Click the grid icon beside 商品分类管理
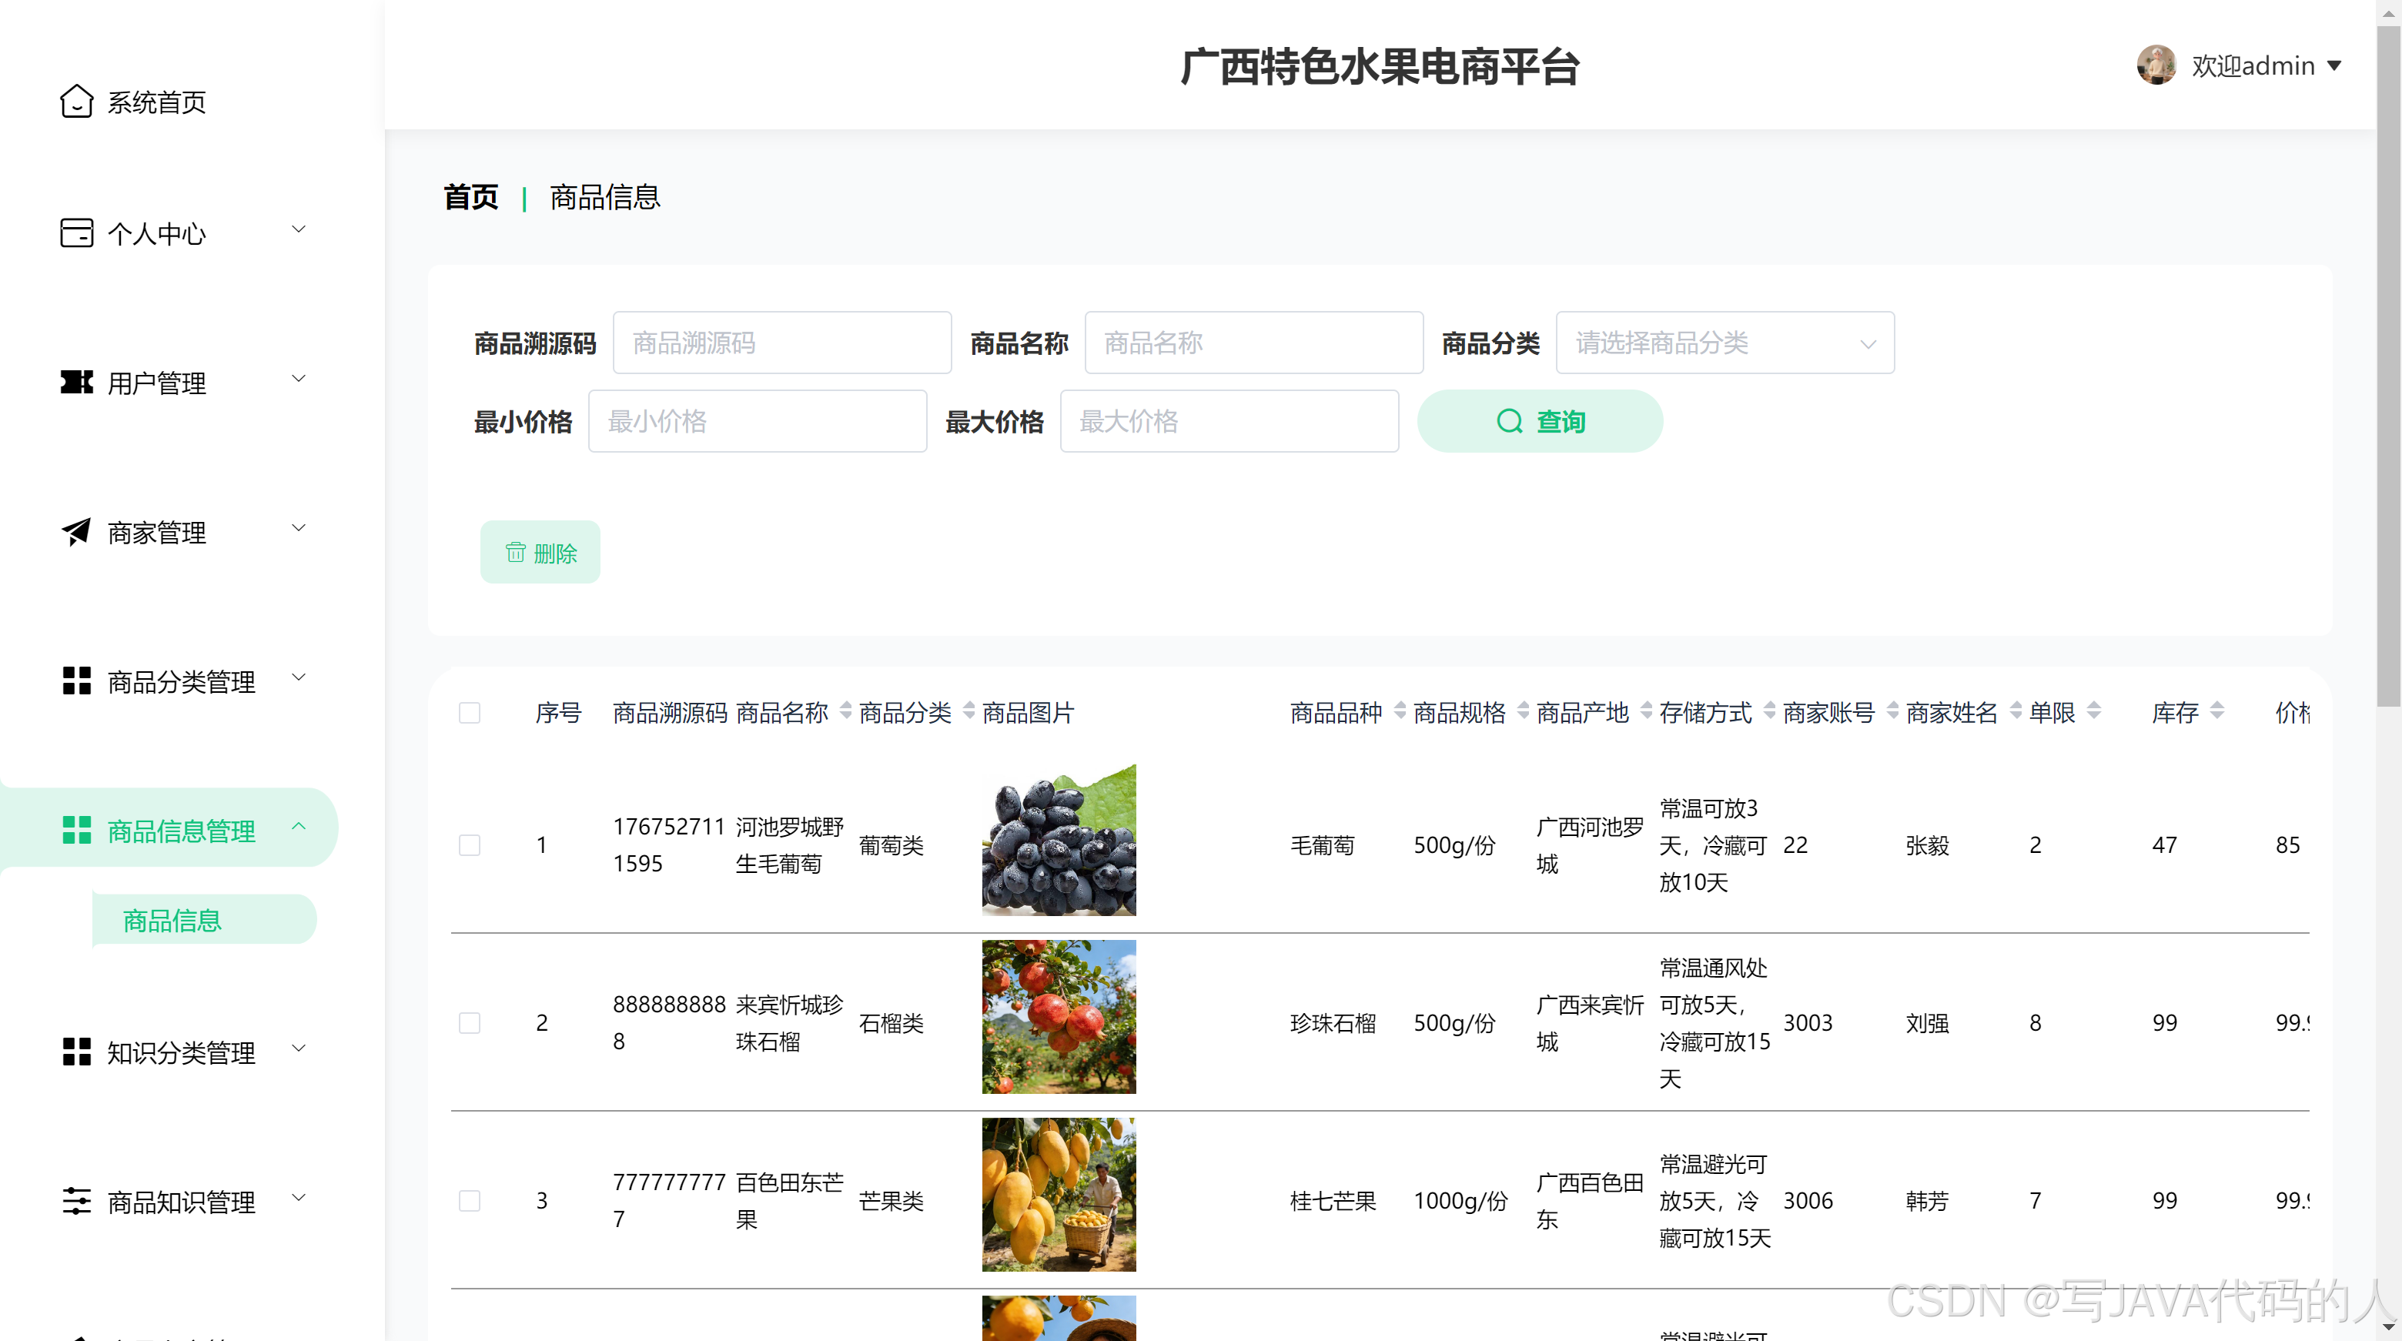The width and height of the screenshot is (2402, 1341). (x=76, y=681)
